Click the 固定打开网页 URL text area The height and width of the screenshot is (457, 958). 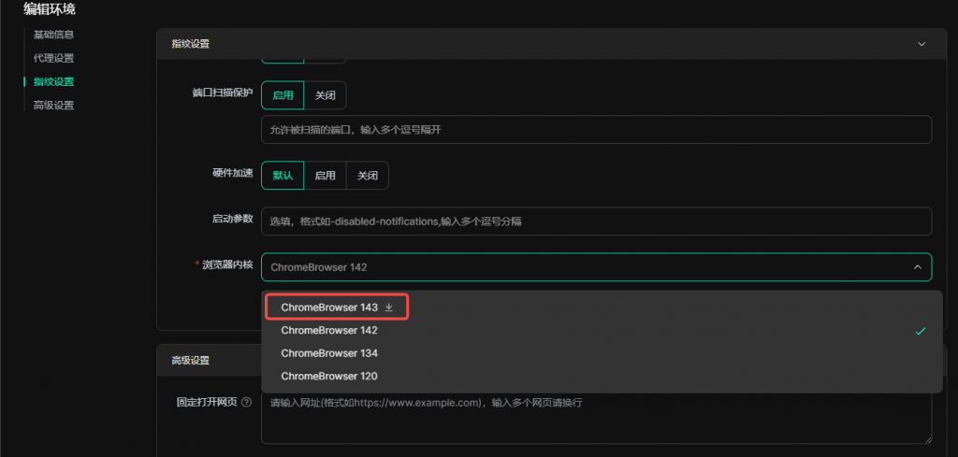(x=596, y=419)
